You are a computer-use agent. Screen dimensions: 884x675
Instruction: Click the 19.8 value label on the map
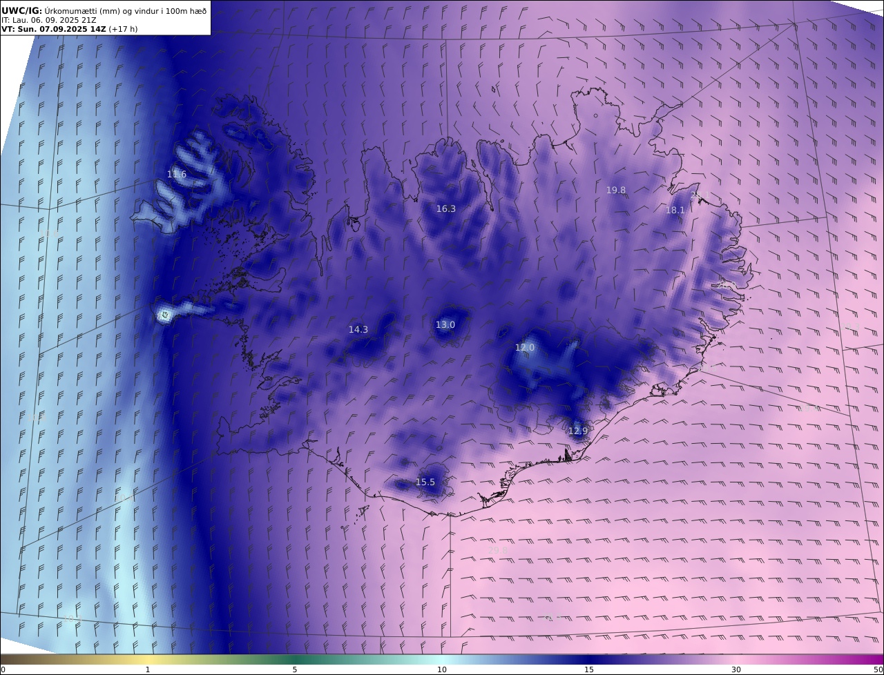point(616,190)
